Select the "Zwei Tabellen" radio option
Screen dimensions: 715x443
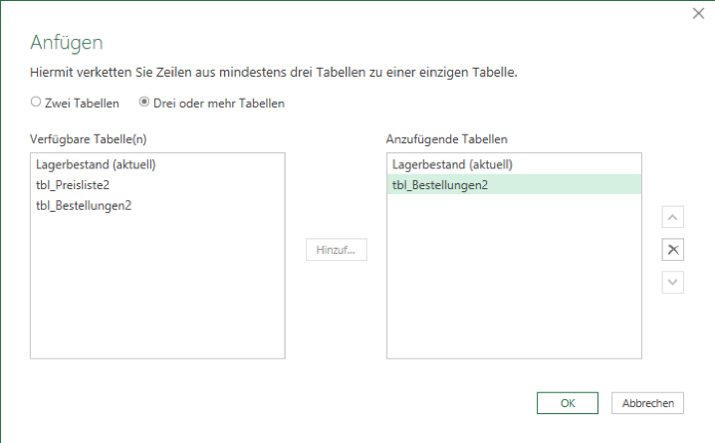coord(37,102)
